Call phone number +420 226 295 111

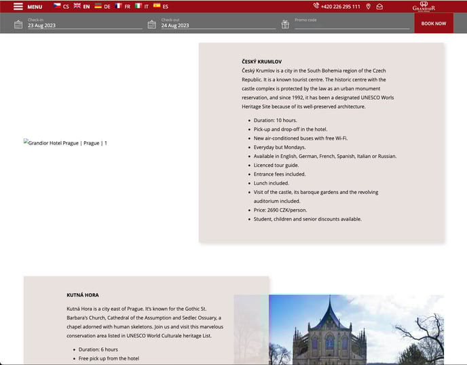[341, 7]
